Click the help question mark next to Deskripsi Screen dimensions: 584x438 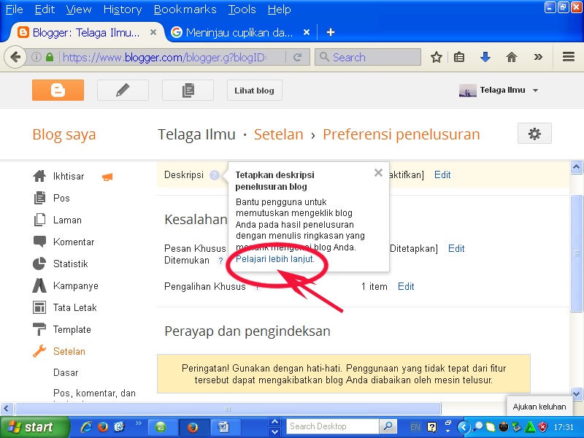click(x=214, y=174)
